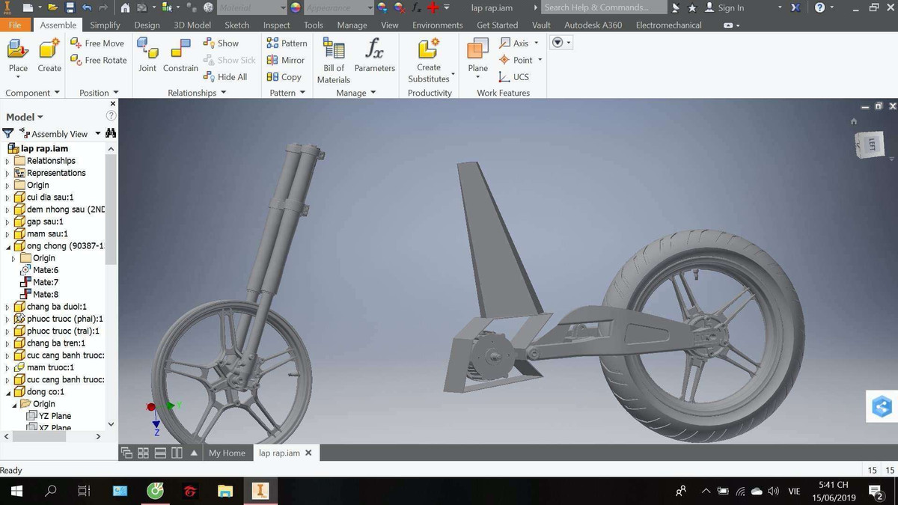Collapse the ong chong assembly node

click(x=7, y=245)
